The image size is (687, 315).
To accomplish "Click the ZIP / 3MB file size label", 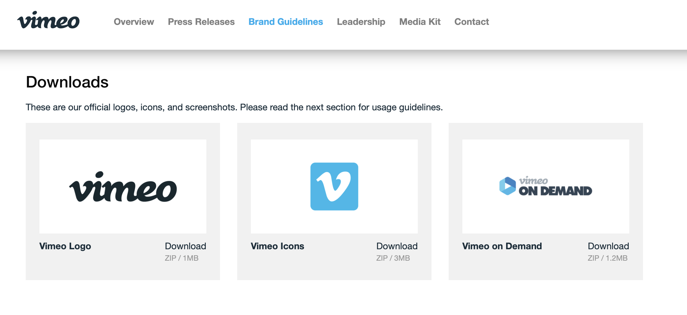I will 393,258.
